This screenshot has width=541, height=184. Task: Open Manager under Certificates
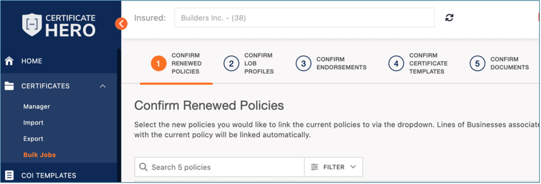pos(37,107)
